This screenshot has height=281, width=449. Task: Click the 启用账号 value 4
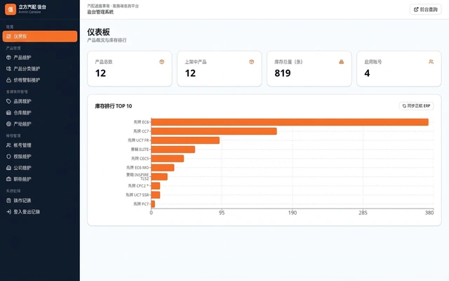pos(367,73)
